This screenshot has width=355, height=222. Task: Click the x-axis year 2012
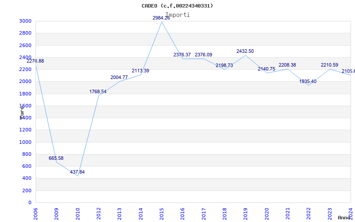tap(99, 214)
